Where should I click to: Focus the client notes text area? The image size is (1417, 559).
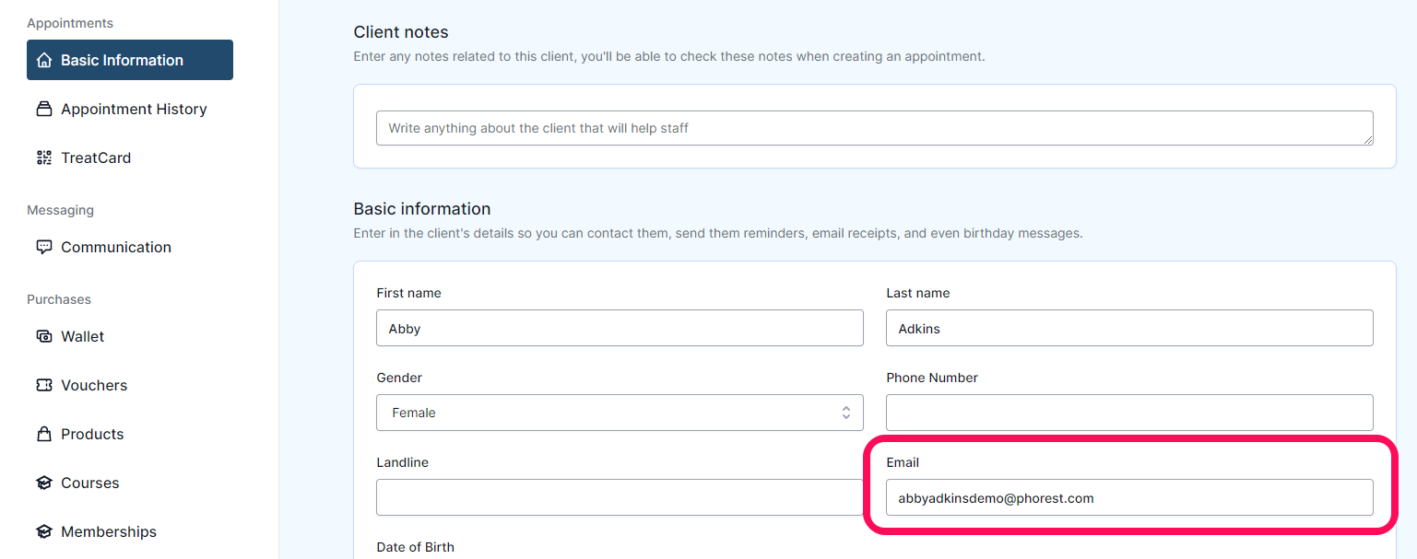point(874,128)
